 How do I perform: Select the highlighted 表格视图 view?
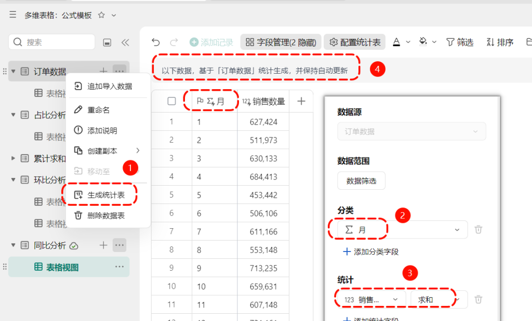tap(69, 267)
